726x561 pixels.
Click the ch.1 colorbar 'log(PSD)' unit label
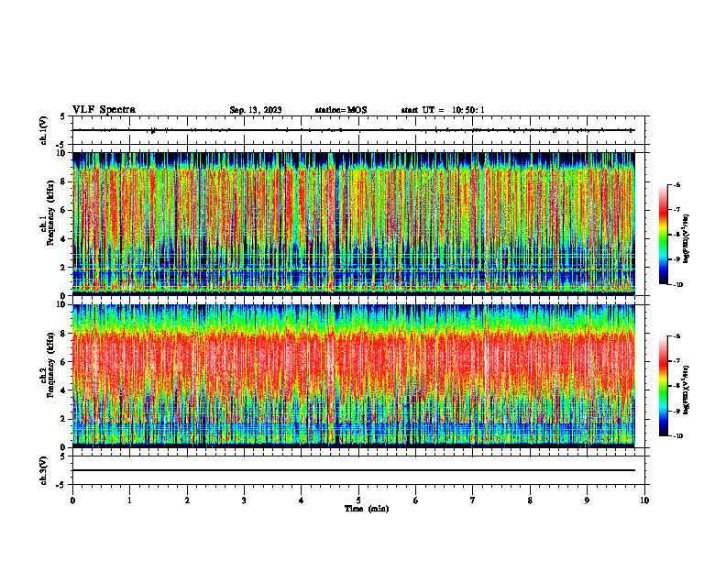point(687,238)
